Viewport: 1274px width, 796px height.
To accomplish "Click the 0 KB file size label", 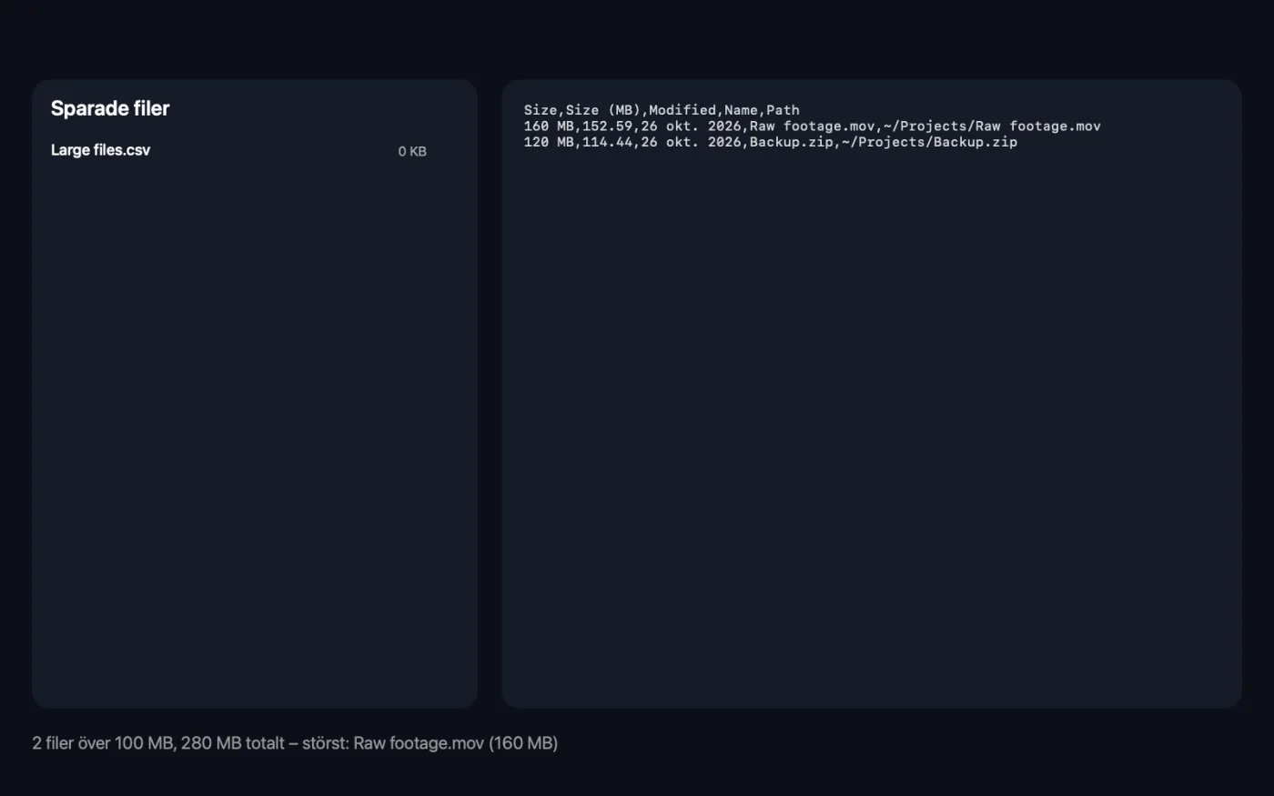I will pos(412,151).
